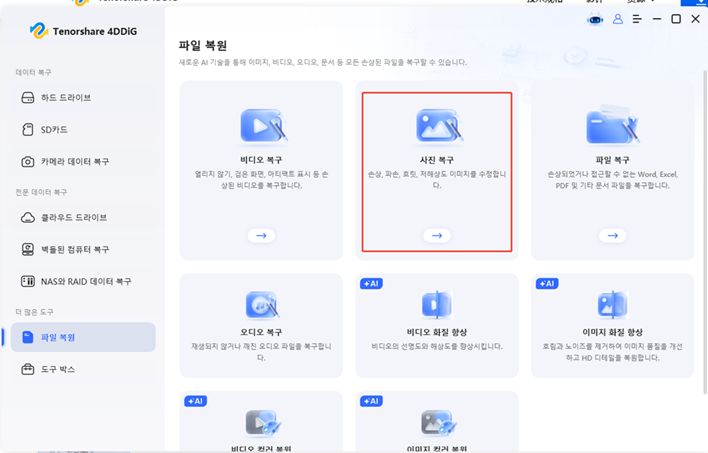
Task: Click the 사진 복구 title text
Action: coord(436,160)
